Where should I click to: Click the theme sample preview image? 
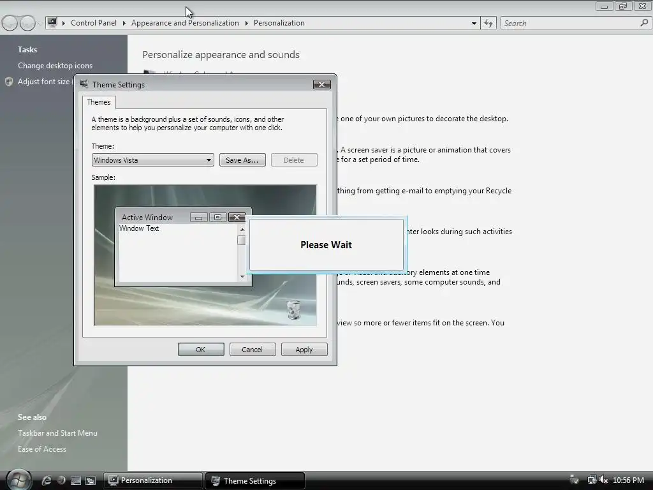click(x=205, y=255)
